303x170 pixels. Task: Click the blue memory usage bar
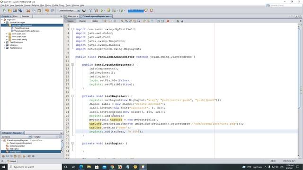(136, 10)
